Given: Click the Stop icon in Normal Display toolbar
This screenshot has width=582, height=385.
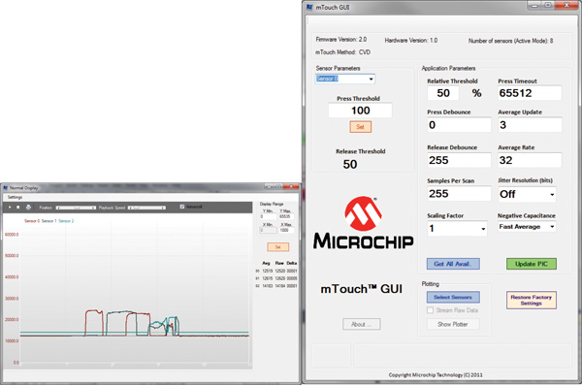Looking at the screenshot, I should pyautogui.click(x=17, y=208).
